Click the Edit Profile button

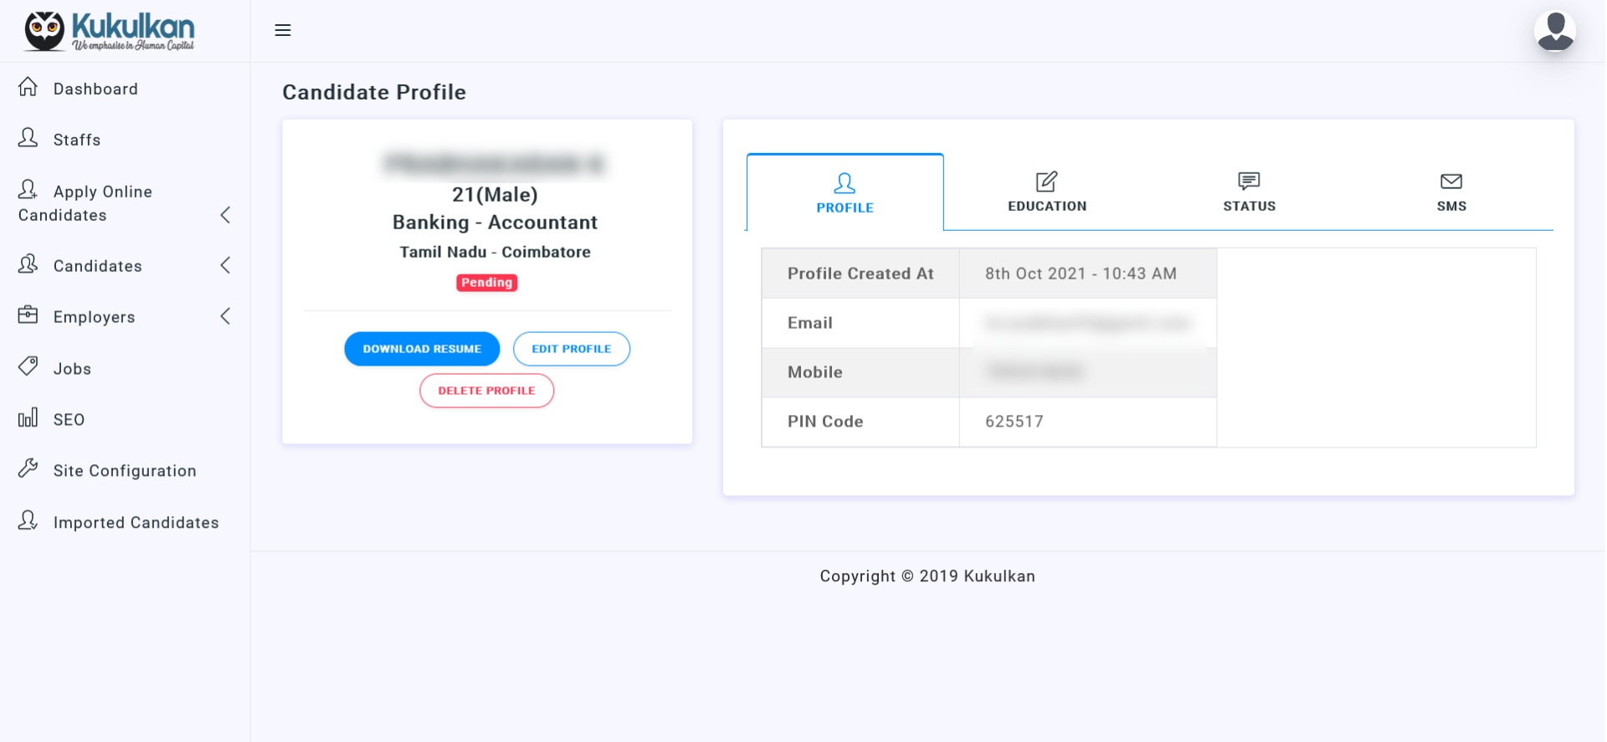click(572, 349)
